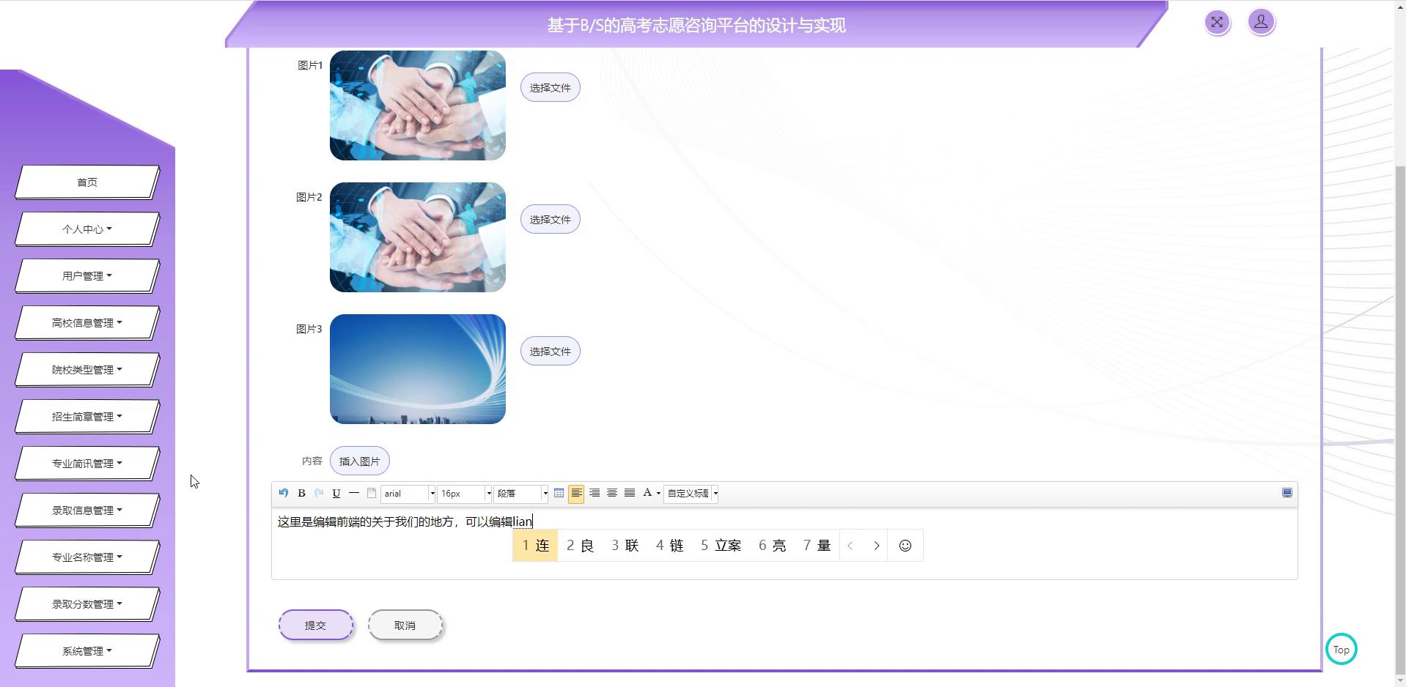Viewport: 1406px width, 687px height.
Task: Align text to the right
Action: pyautogui.click(x=595, y=493)
